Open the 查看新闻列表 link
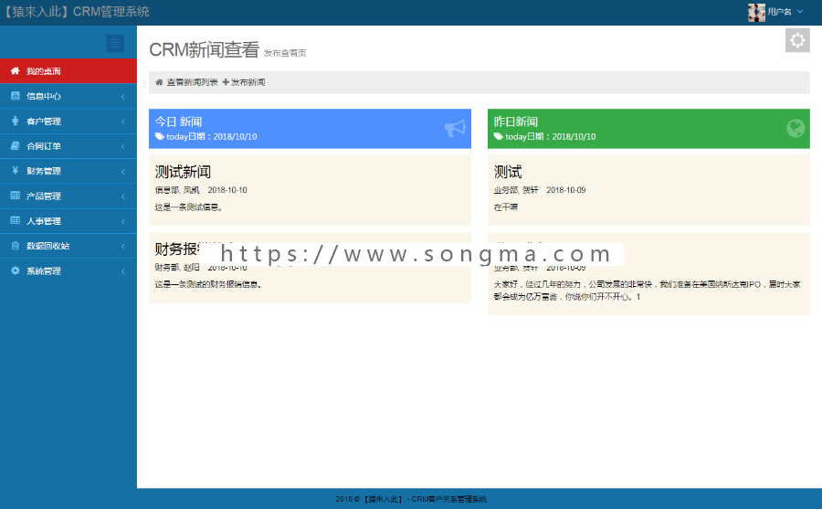This screenshot has height=509, width=822. [x=193, y=82]
